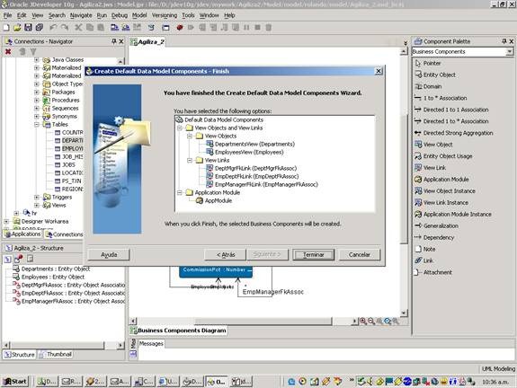This screenshot has width=517, height=388.
Task: Expand the Views node in Navigator
Action: pyautogui.click(x=37, y=205)
